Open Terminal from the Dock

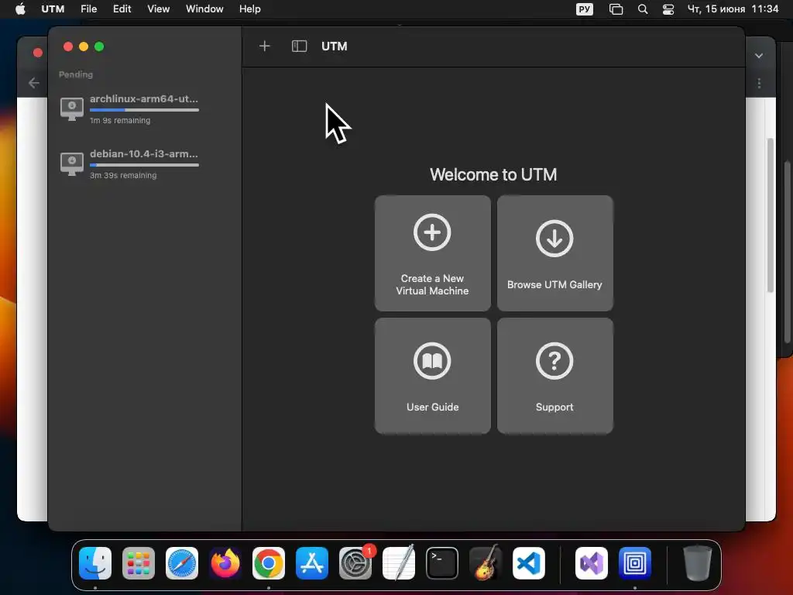[x=442, y=563]
